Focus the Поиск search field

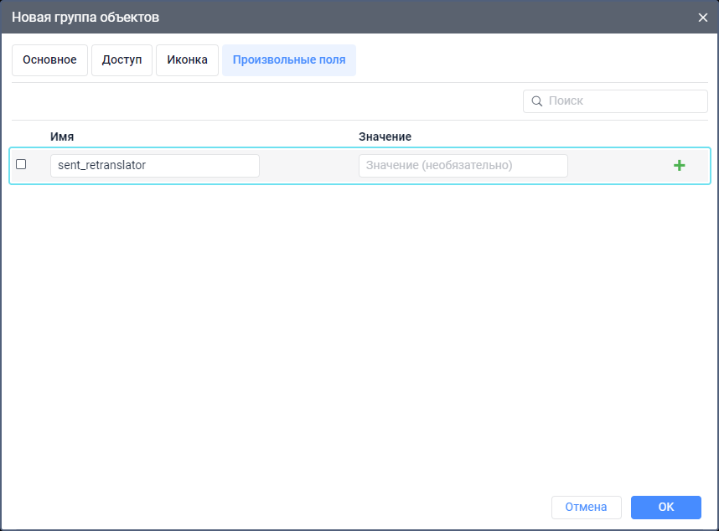(x=624, y=101)
